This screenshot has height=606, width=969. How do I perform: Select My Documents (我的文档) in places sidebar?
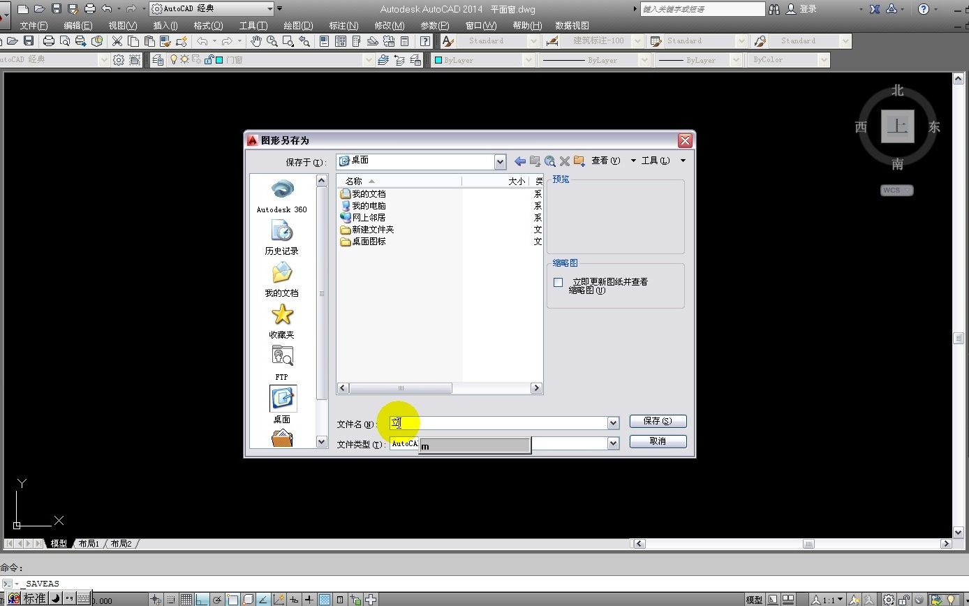point(282,279)
